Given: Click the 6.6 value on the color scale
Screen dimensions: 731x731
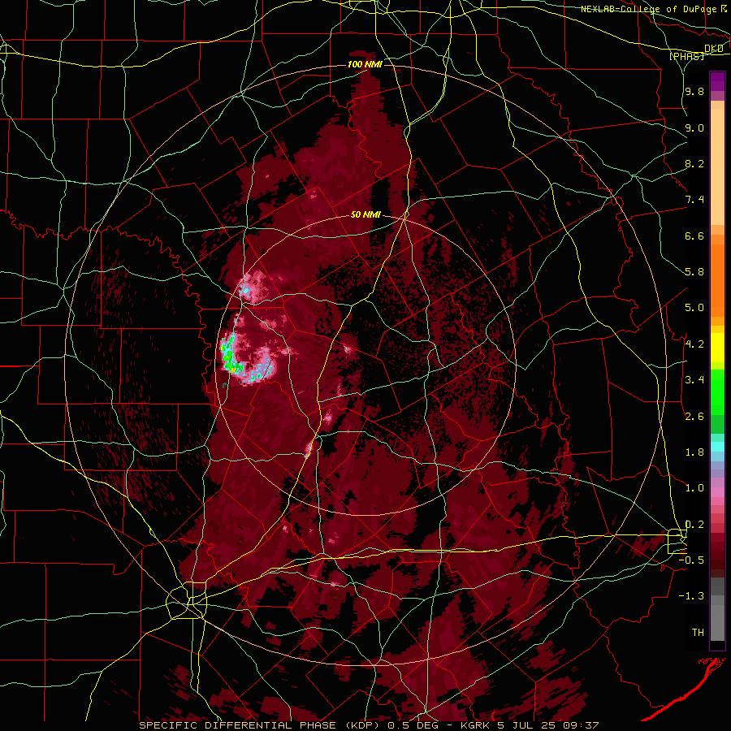Looking at the screenshot, I should pos(694,236).
